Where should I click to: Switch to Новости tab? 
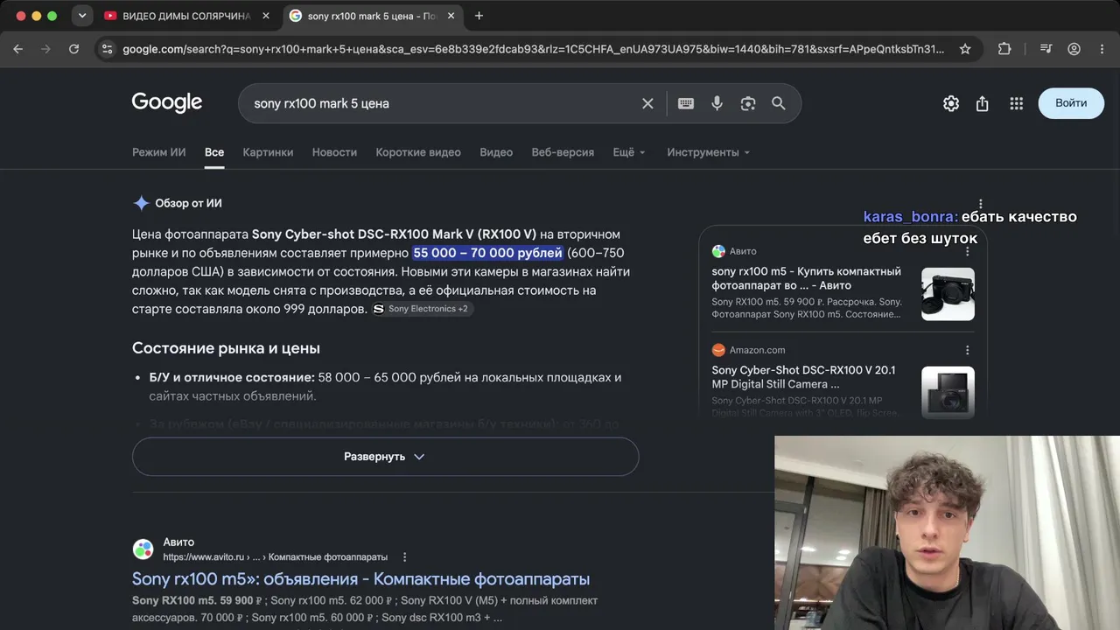point(334,152)
